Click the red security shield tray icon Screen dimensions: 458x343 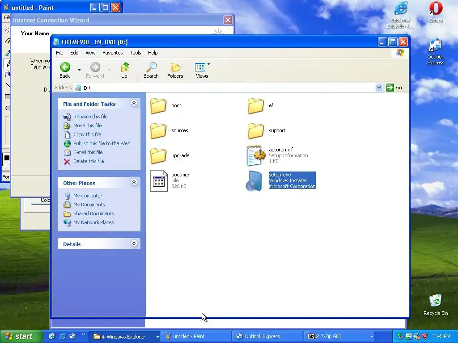pos(425,336)
